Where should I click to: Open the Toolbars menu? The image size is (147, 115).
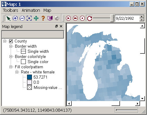pyautogui.click(x=10, y=10)
